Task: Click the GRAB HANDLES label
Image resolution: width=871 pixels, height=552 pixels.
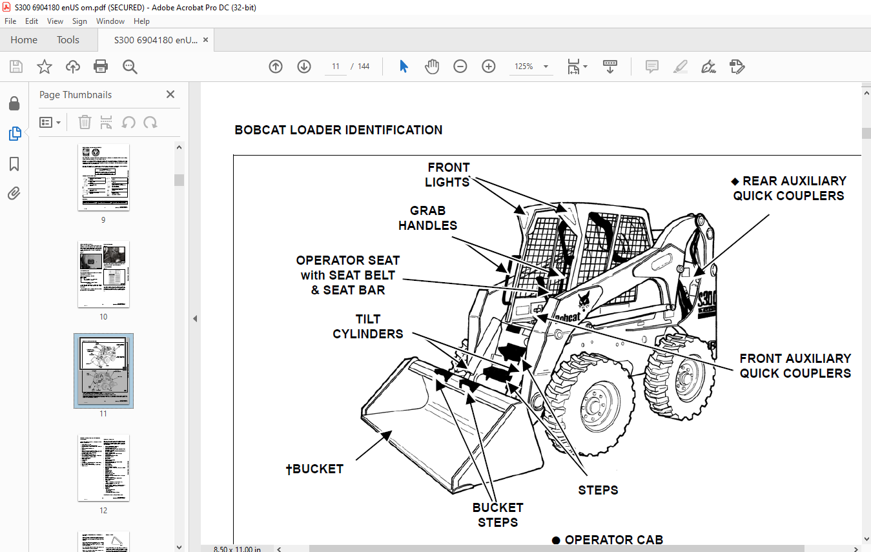Action: pyautogui.click(x=427, y=218)
